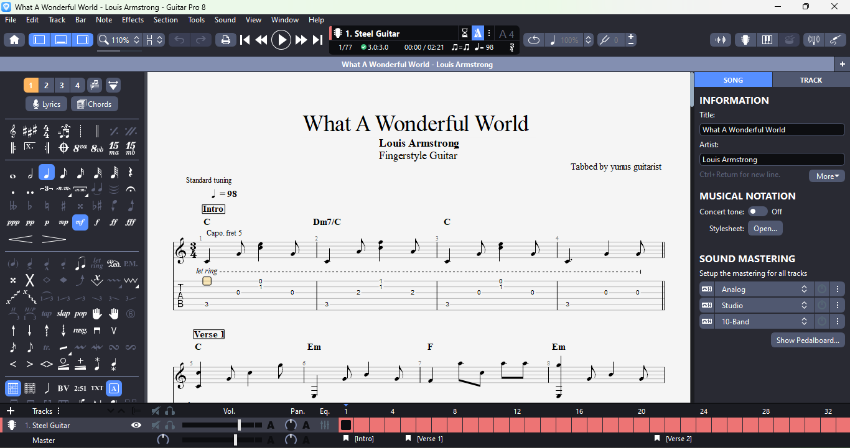Select the quarter note duration in the palette
This screenshot has height=448, width=850.
tap(47, 173)
